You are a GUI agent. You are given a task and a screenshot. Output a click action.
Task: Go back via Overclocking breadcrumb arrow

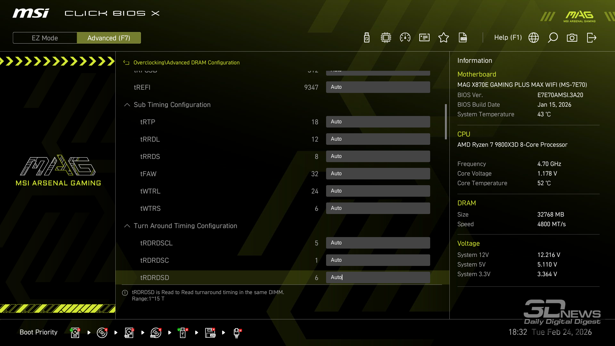tap(127, 62)
